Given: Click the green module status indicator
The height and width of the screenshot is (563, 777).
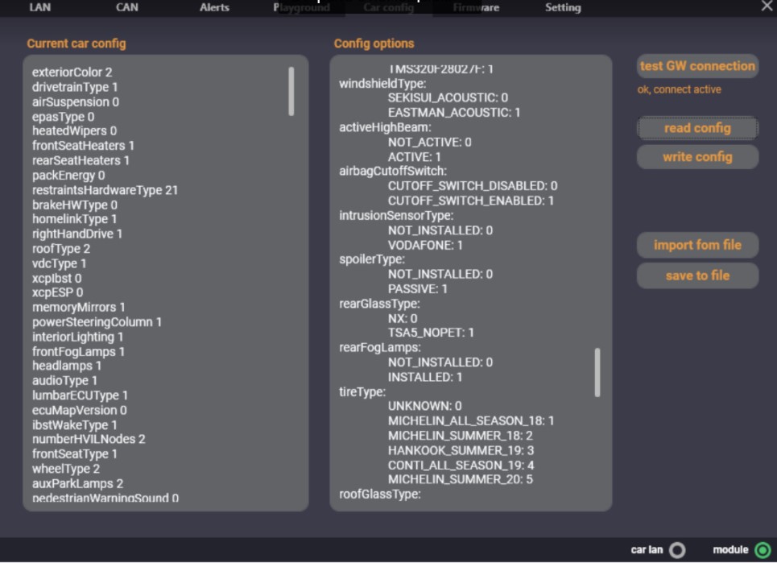Looking at the screenshot, I should pyautogui.click(x=762, y=550).
